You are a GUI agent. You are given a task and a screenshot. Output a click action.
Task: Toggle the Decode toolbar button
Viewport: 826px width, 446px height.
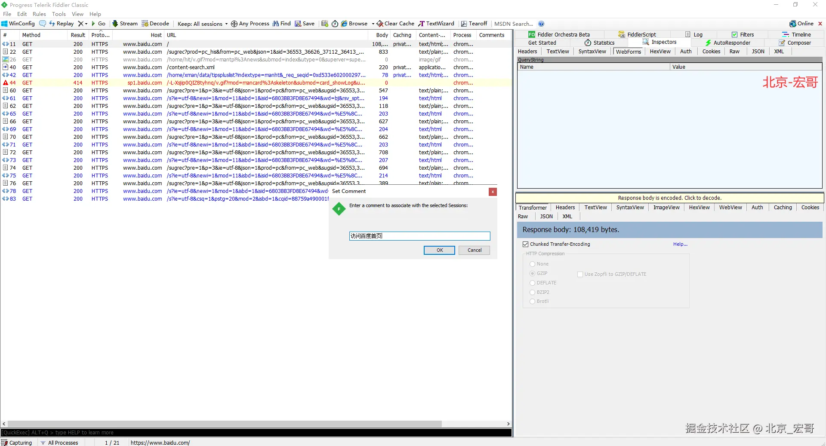pos(155,24)
